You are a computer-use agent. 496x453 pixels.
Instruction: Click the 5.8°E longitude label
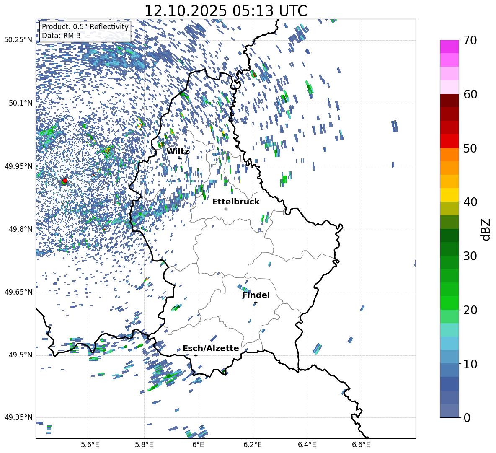[x=144, y=445]
